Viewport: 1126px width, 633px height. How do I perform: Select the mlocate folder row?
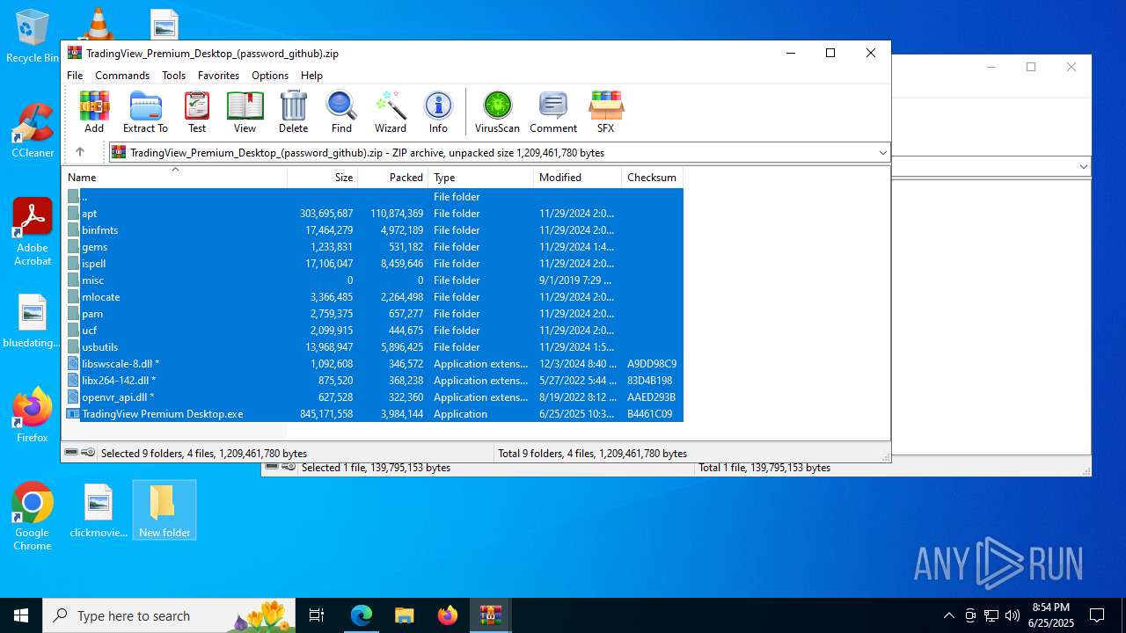(x=374, y=297)
